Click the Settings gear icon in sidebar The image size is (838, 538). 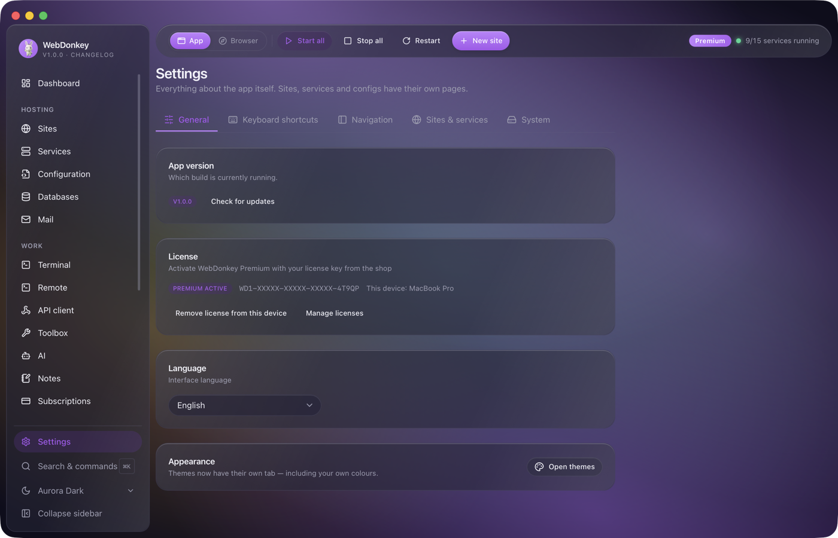[26, 442]
